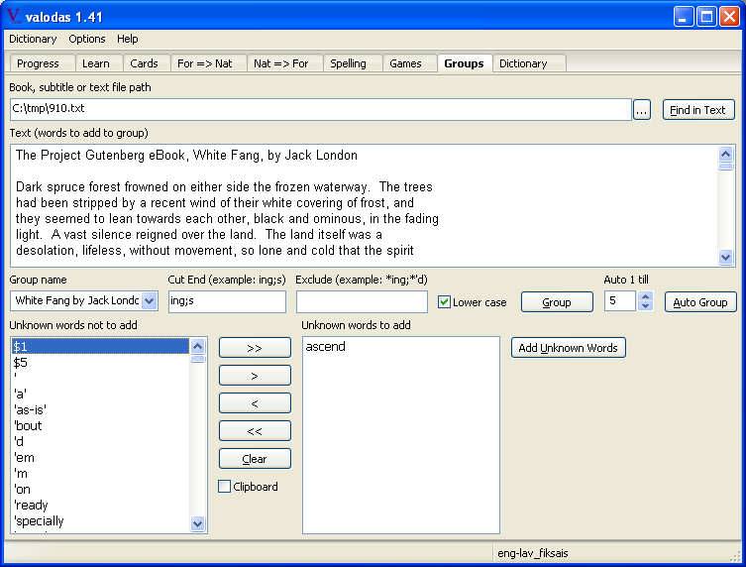Increase the Auto 1 till value

click(646, 296)
